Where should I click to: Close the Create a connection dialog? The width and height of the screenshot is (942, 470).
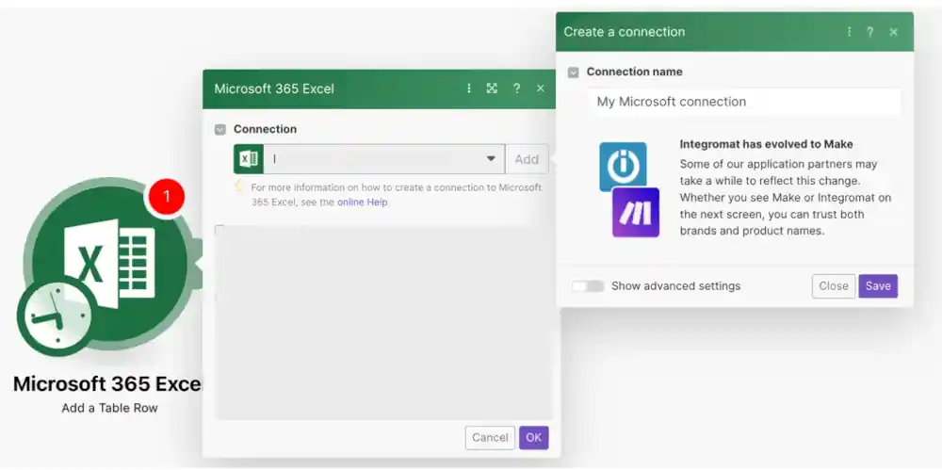tap(893, 32)
